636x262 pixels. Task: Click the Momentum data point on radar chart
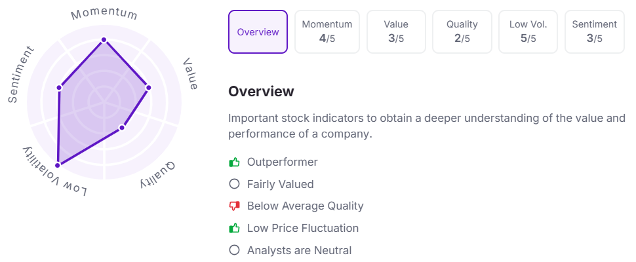(104, 40)
